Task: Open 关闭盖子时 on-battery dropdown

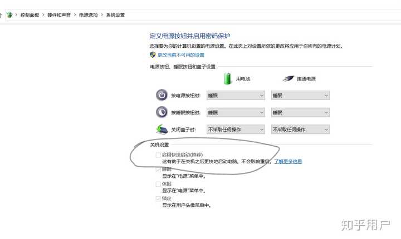Action: coord(236,130)
